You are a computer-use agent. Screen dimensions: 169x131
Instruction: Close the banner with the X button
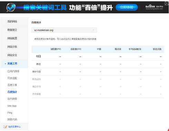pos(167,3)
